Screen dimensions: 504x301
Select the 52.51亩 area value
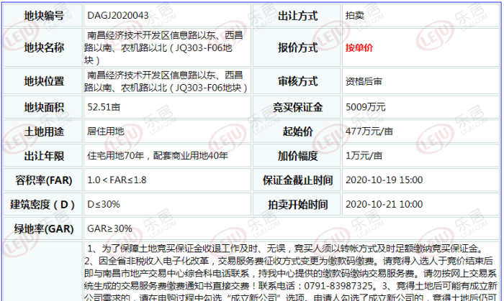(x=104, y=107)
